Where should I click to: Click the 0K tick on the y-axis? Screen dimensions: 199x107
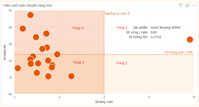pyautogui.click(x=10, y=94)
